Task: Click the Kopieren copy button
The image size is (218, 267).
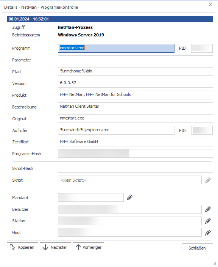Action: coord(22,247)
